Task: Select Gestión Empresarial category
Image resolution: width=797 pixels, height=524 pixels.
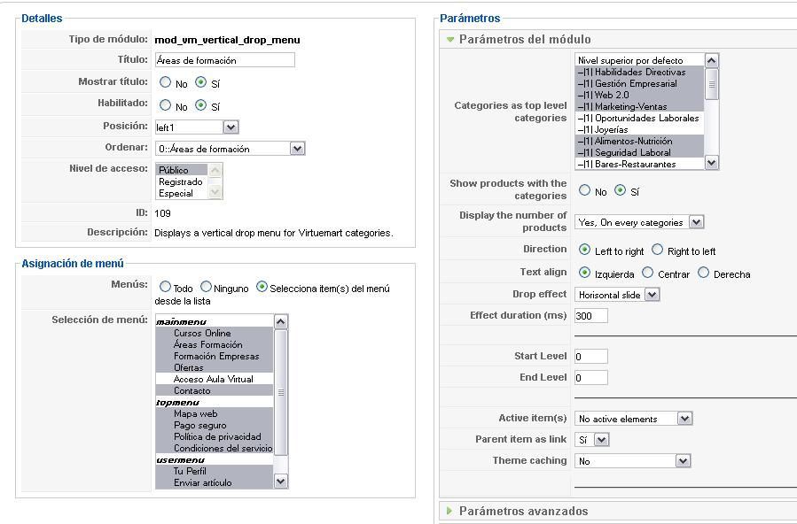Action: coord(640,84)
